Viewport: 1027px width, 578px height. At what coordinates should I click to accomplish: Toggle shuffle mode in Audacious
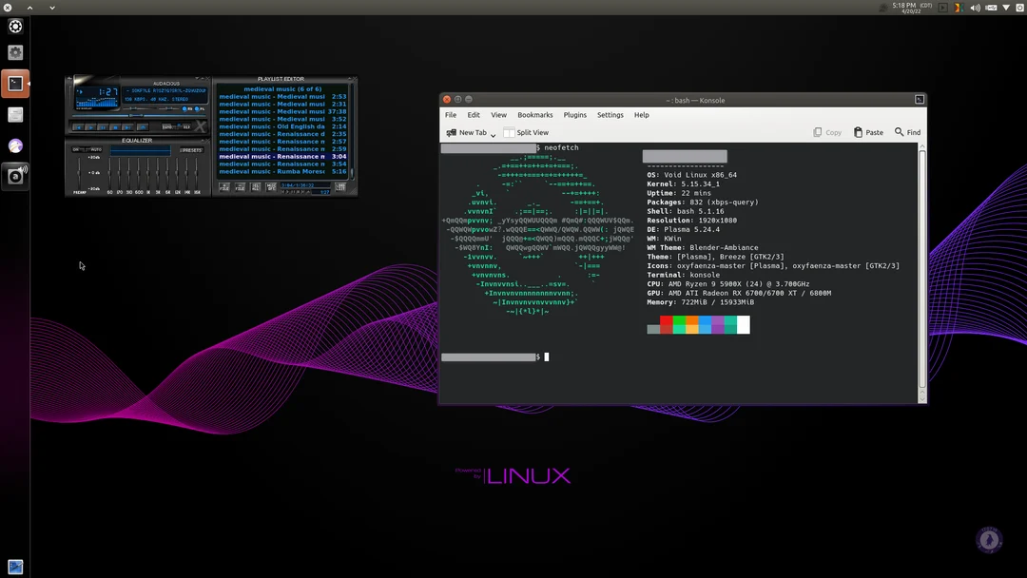pyautogui.click(x=167, y=126)
